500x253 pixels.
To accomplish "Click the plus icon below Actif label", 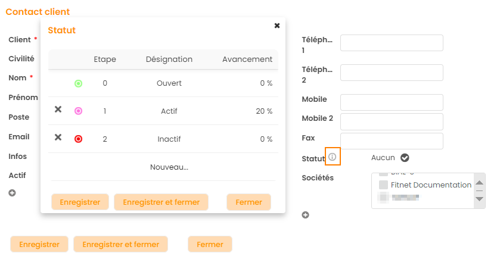I will 12,193.
